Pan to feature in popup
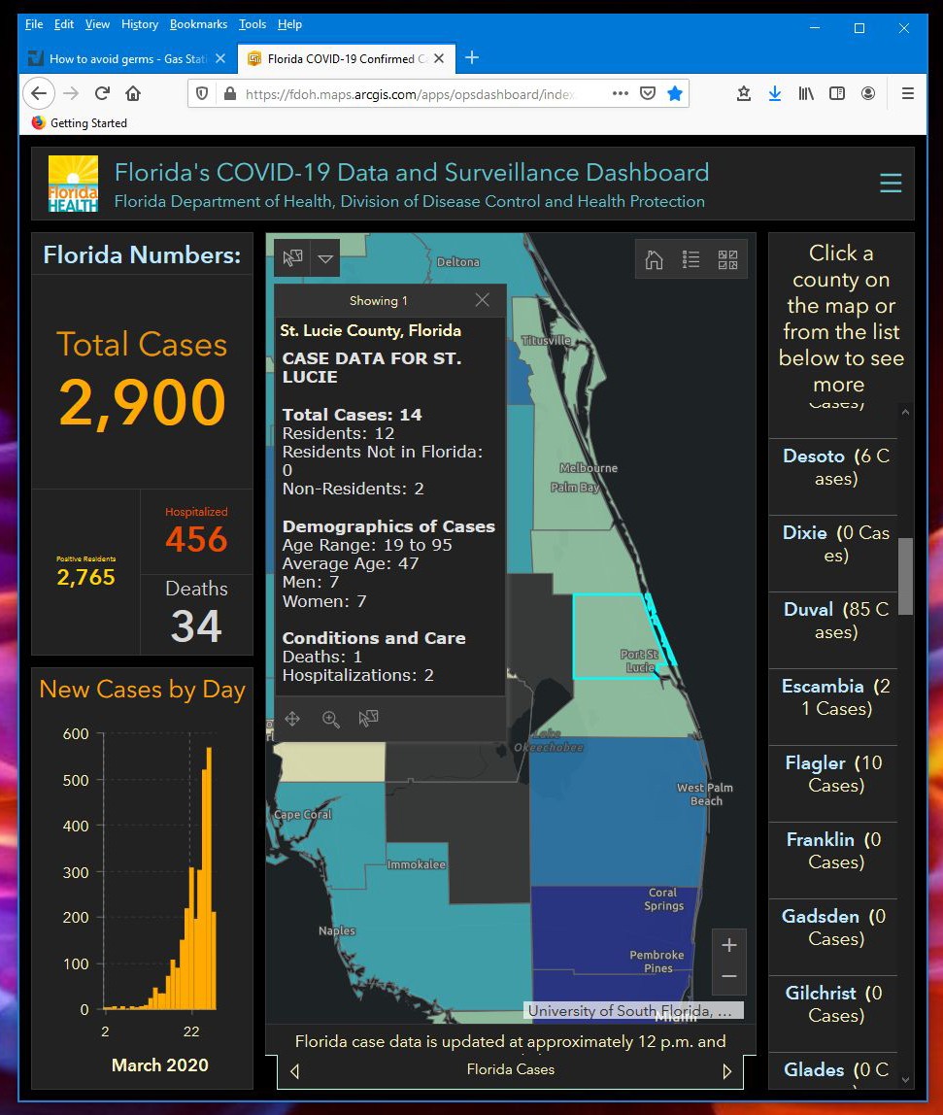This screenshot has width=943, height=1115. [x=292, y=719]
